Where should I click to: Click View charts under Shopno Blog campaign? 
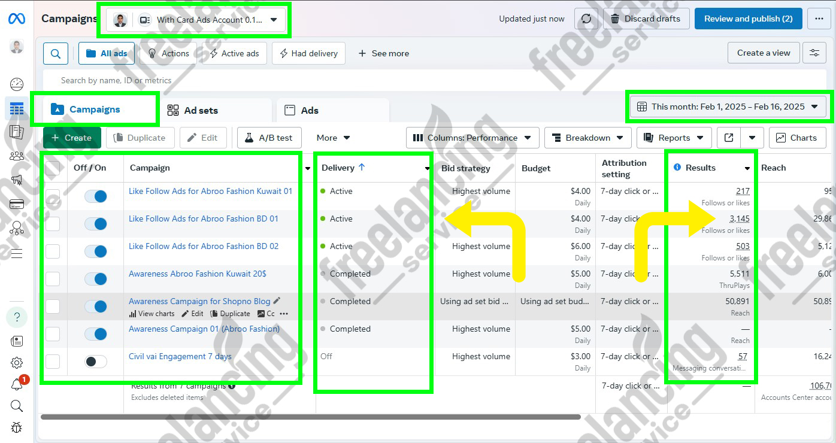click(x=152, y=314)
